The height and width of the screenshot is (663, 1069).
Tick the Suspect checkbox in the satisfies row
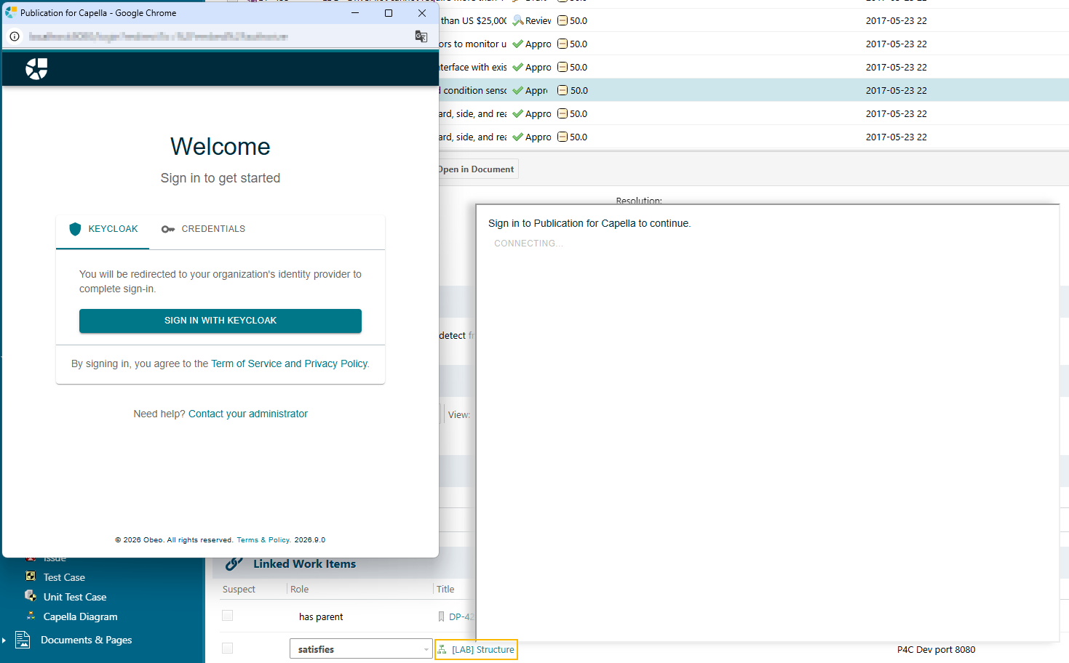[228, 648]
